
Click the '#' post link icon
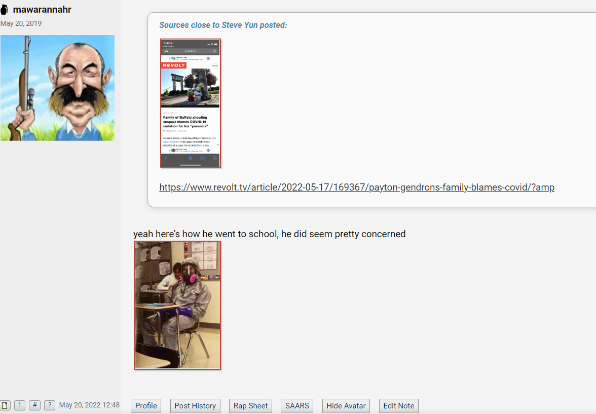34,405
